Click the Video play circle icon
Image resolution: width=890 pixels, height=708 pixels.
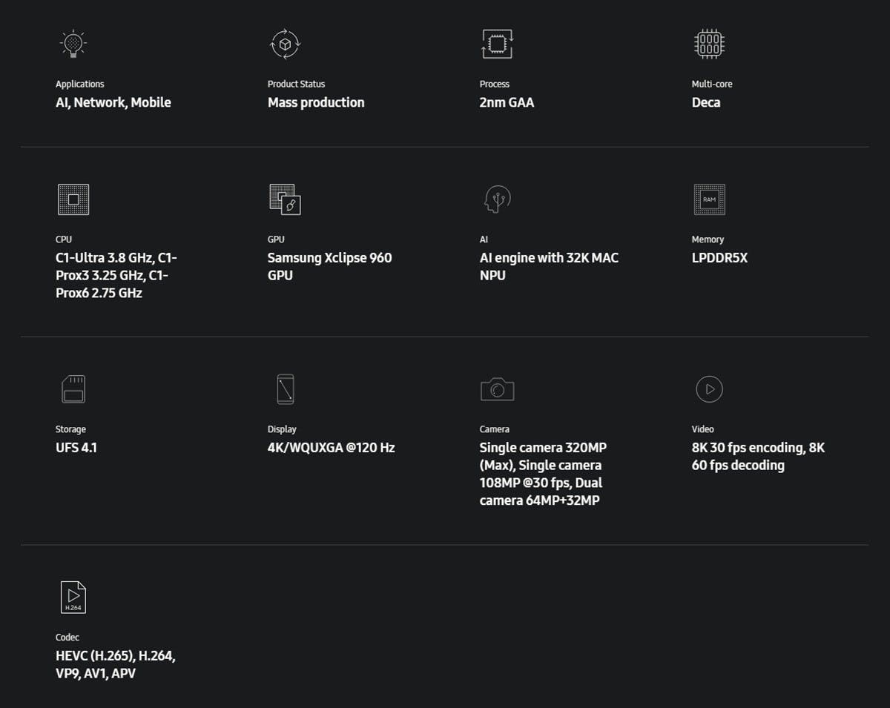click(x=709, y=389)
